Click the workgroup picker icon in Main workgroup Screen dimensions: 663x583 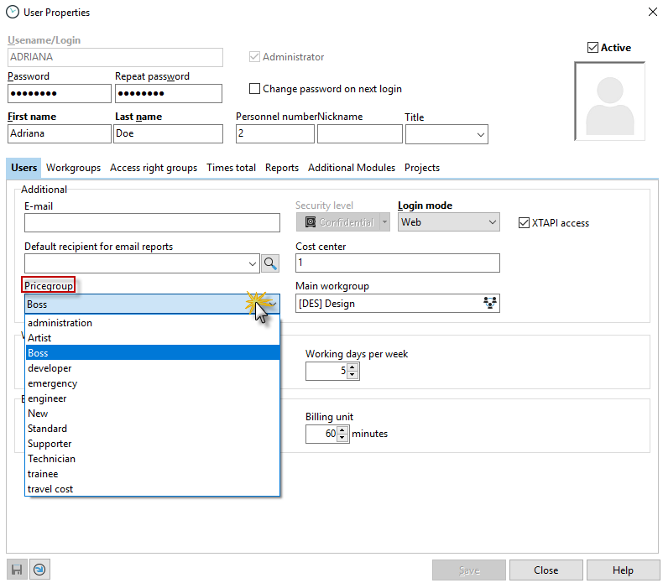pos(491,304)
